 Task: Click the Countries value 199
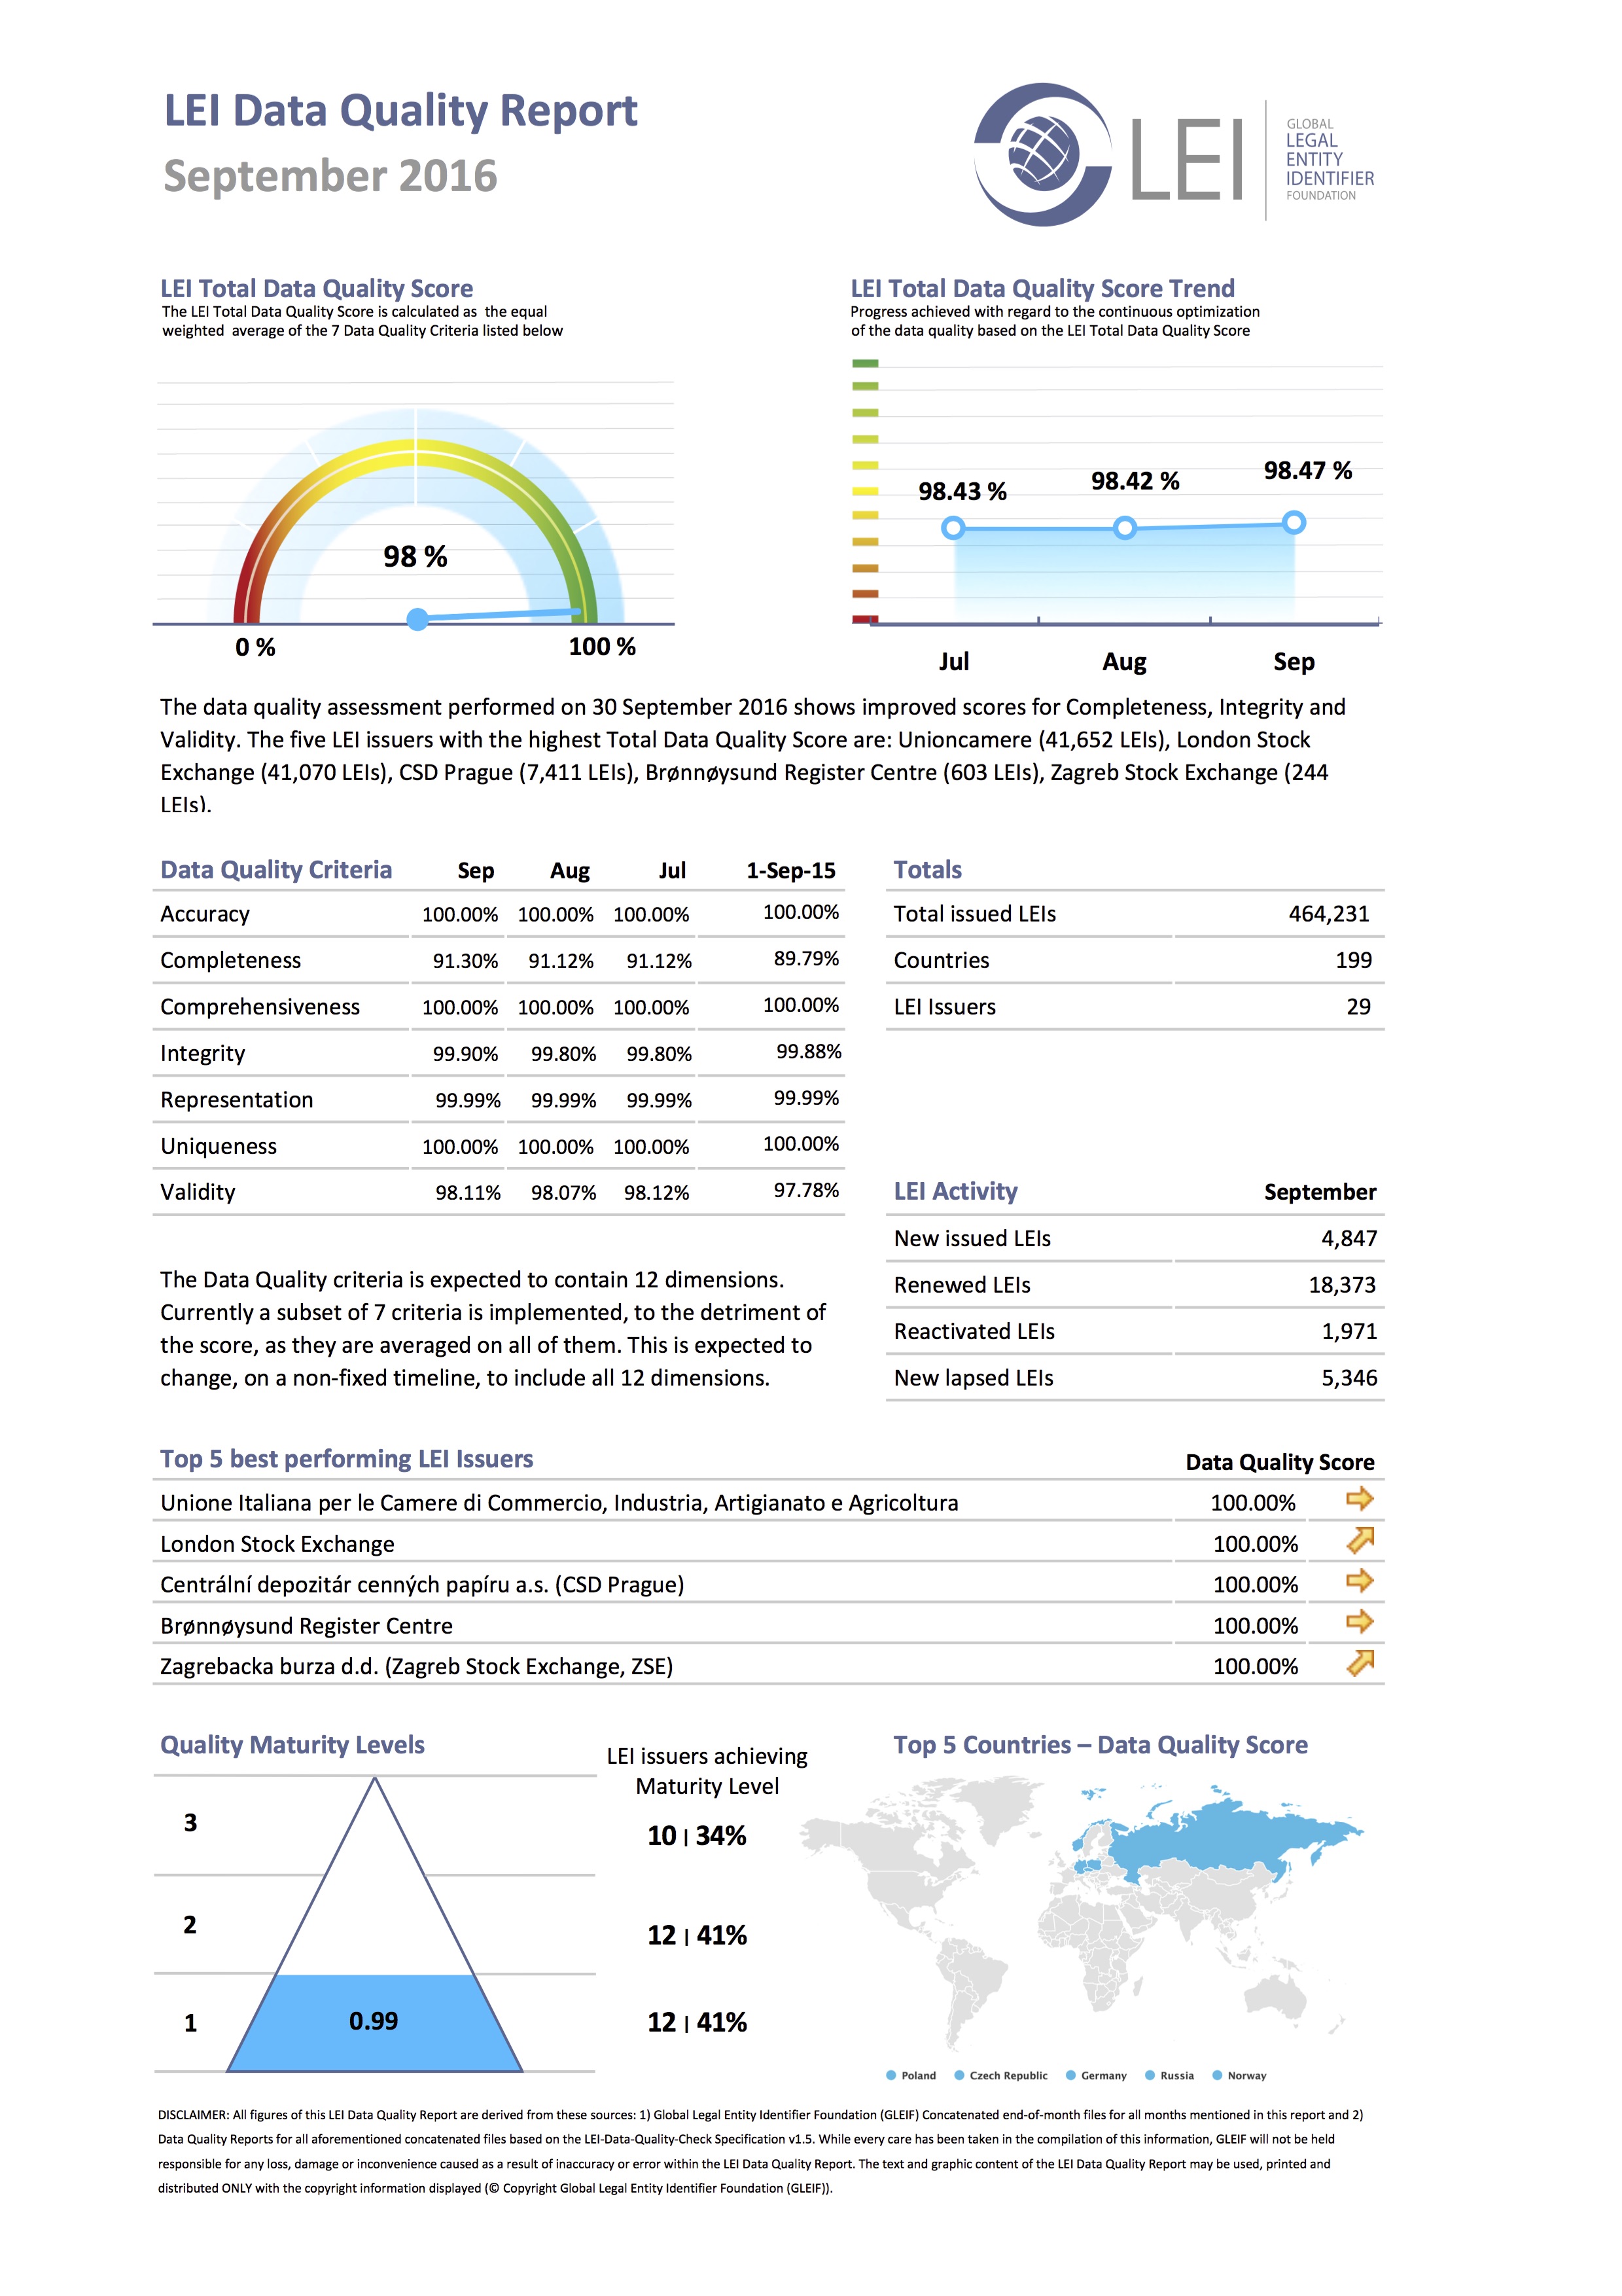tap(1353, 960)
